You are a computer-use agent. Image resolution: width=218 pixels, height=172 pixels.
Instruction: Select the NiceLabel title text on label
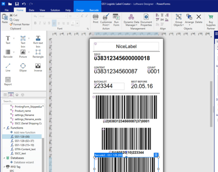pyautogui.click(x=126, y=46)
